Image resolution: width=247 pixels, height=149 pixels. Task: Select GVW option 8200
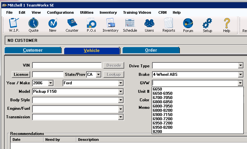(x=198, y=132)
